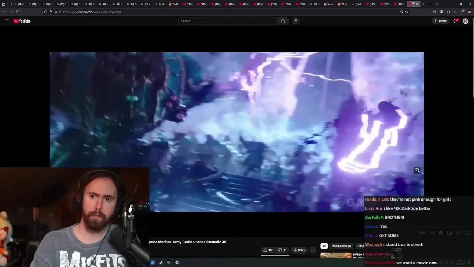Image resolution: width=474 pixels, height=267 pixels.
Task: Open YouTube notifications bell
Action: 455,21
